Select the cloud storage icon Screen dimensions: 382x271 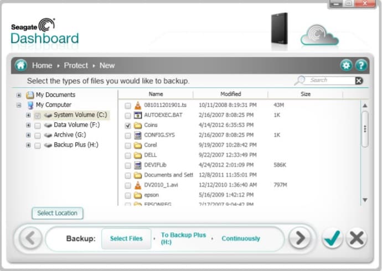[x=319, y=35]
